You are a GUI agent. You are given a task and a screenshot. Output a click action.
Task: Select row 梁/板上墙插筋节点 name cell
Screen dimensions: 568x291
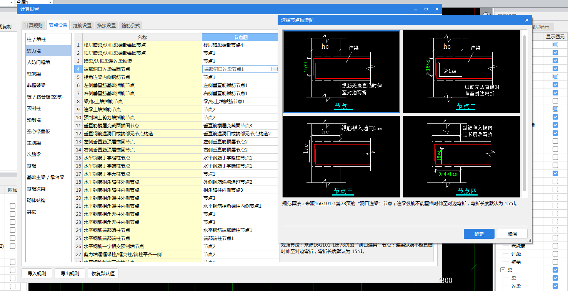pyautogui.click(x=142, y=101)
